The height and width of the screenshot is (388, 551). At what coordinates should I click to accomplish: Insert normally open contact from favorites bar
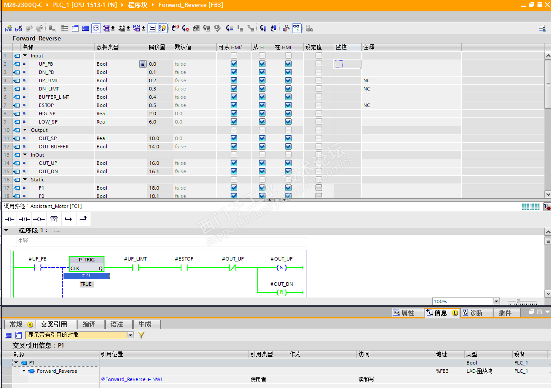(x=10, y=219)
